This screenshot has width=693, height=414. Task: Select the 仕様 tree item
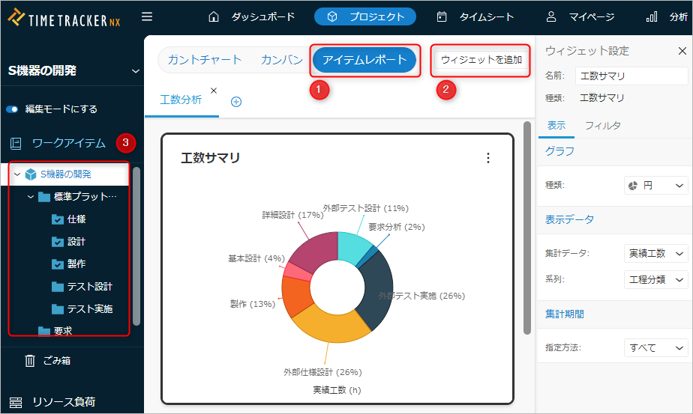click(x=76, y=219)
